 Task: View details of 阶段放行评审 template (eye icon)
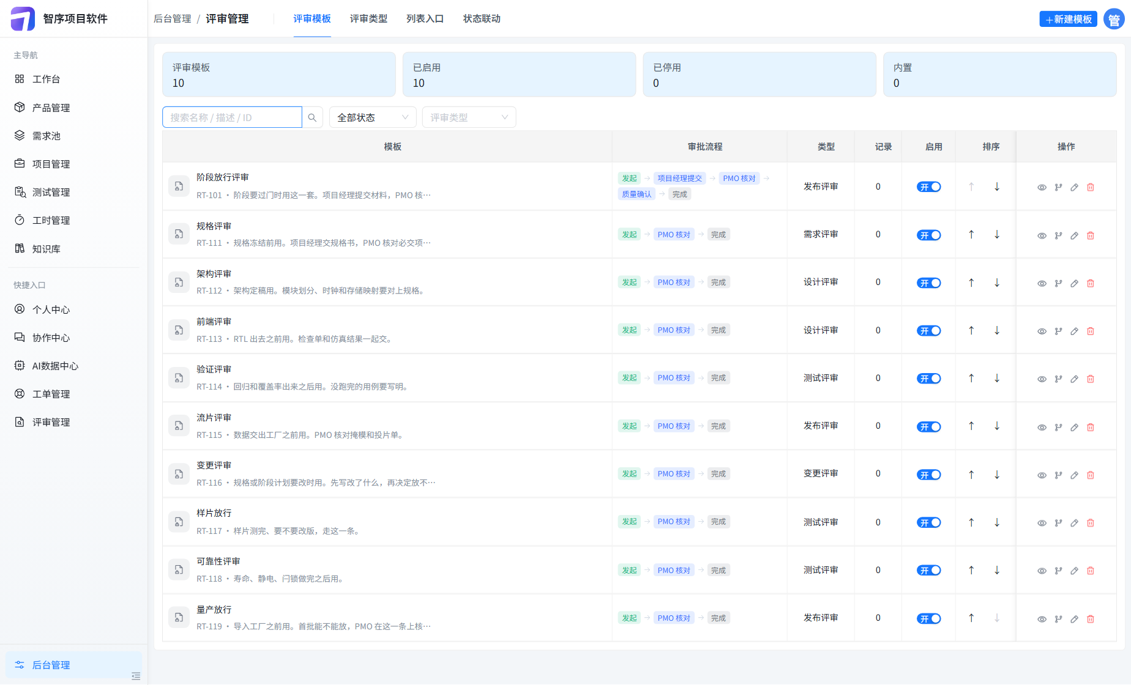click(x=1042, y=188)
